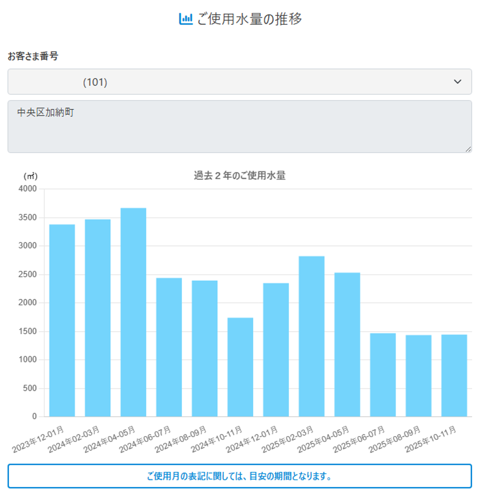Click the 2024年08-09月 bar

point(205,348)
